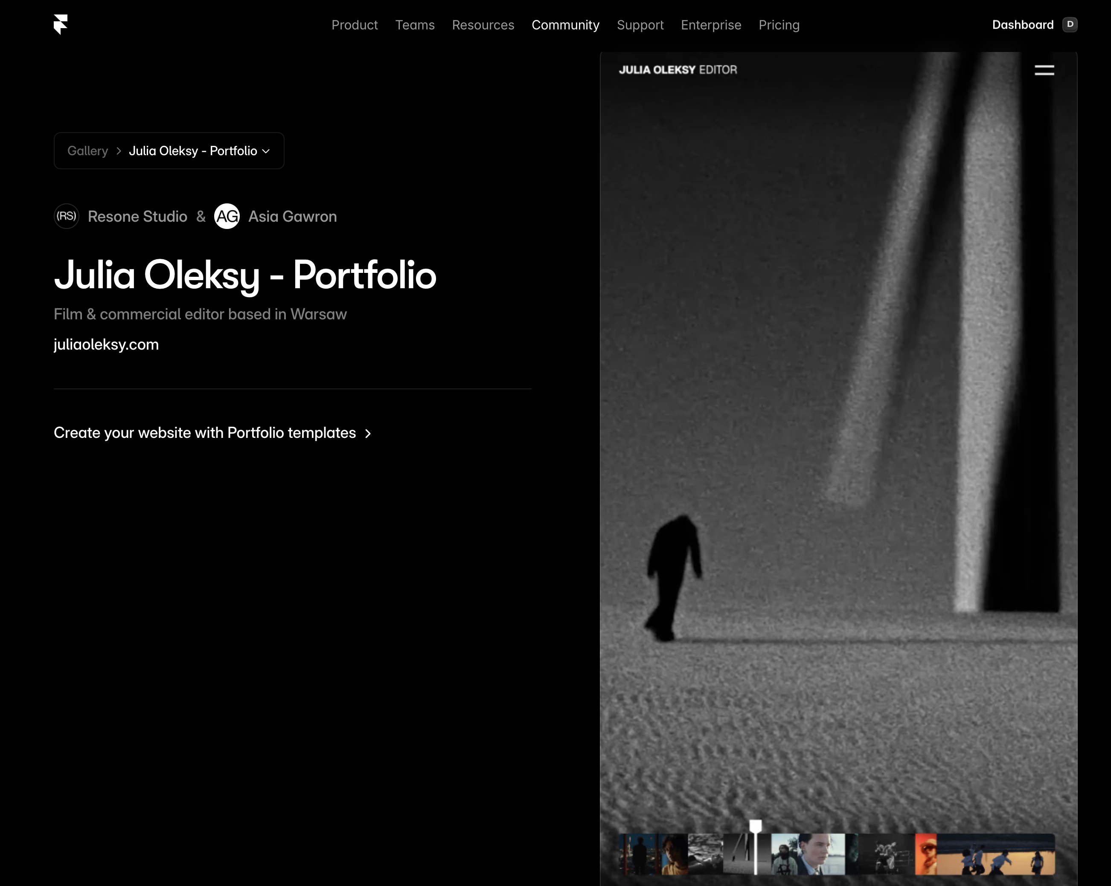Select the orange sunglasses thumbnail in filmstrip
The height and width of the screenshot is (886, 1111).
pos(925,854)
